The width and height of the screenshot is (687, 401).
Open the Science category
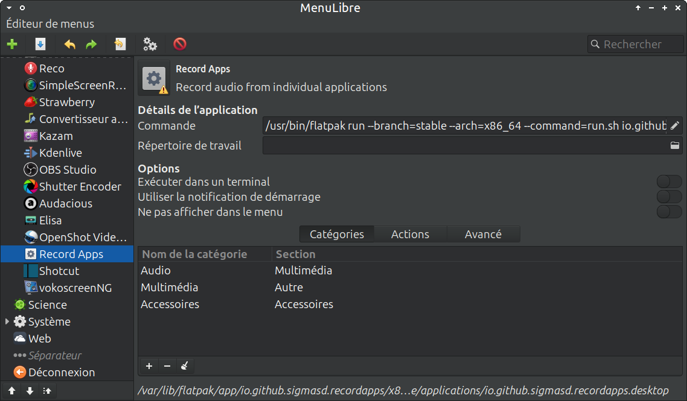[67, 305]
